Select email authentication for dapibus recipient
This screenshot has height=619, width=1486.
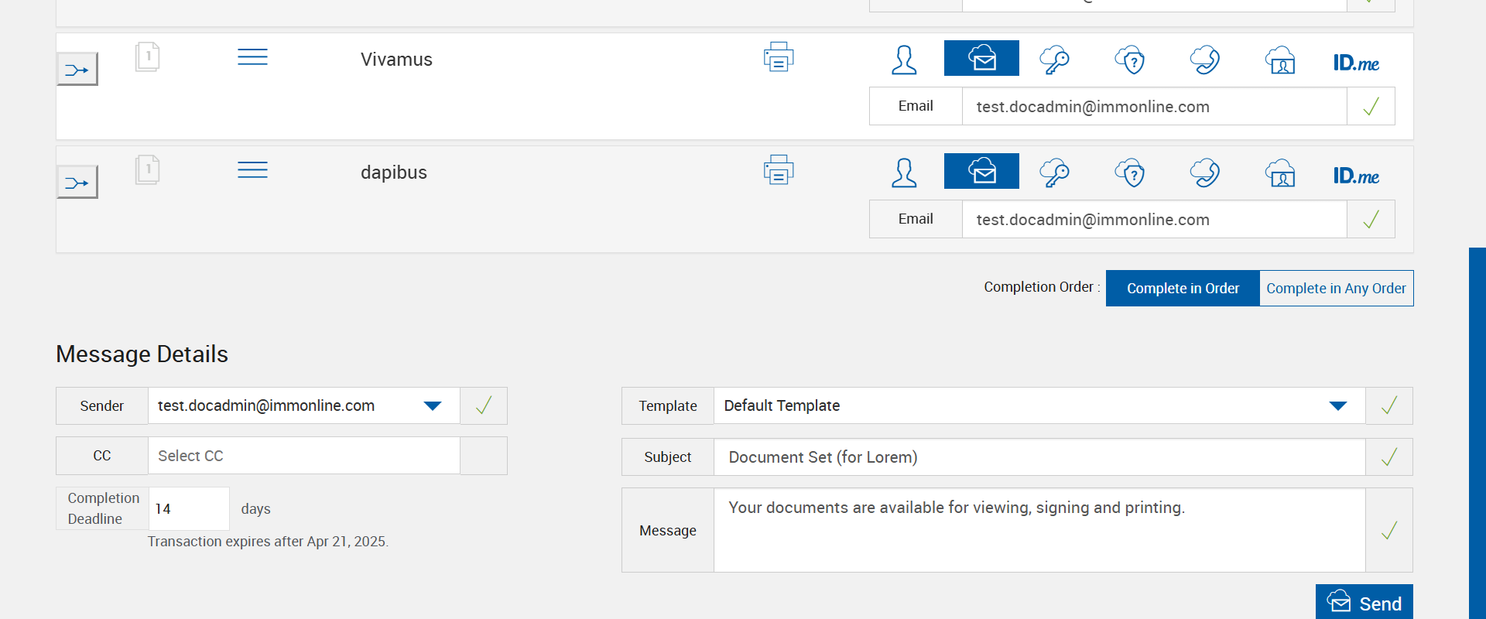coord(981,172)
